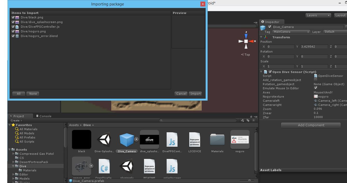The image size is (347, 183).
Task: Click the Assets breadcrumb in the path bar
Action: 74,125
